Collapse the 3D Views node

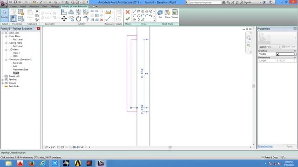6,50
